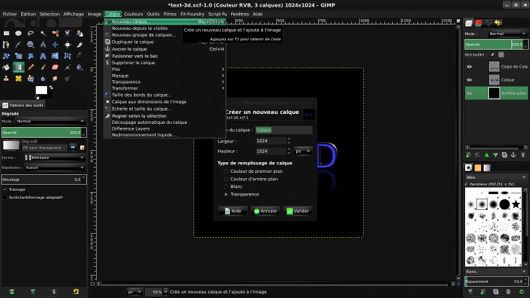Choose Couleur de premier plan fill
Screen dimensions: 530x298
pyautogui.click(x=226, y=172)
